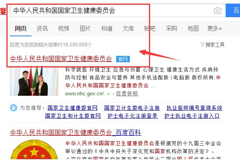Open the 百度快照 cached page
Image resolution: width=240 pixels, height=160 pixels.
[127, 94]
